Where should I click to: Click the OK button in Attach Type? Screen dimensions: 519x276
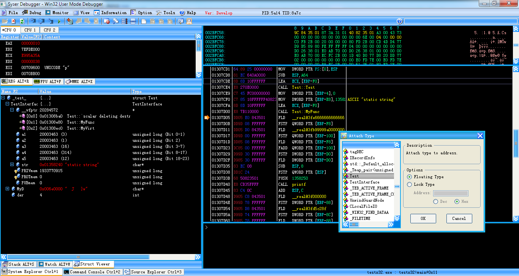click(423, 218)
